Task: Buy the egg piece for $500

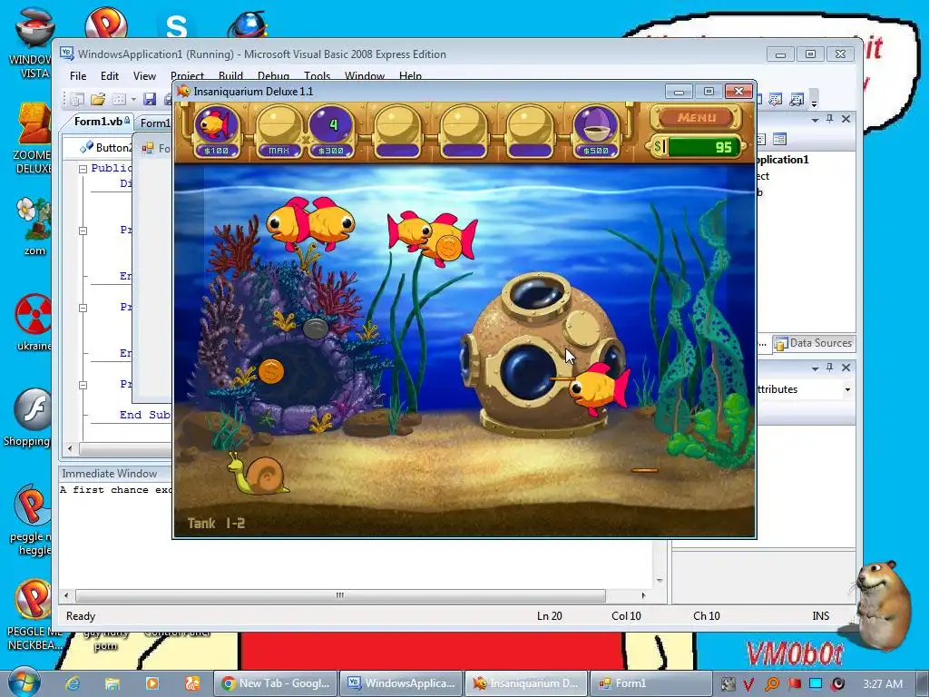Action: [596, 131]
